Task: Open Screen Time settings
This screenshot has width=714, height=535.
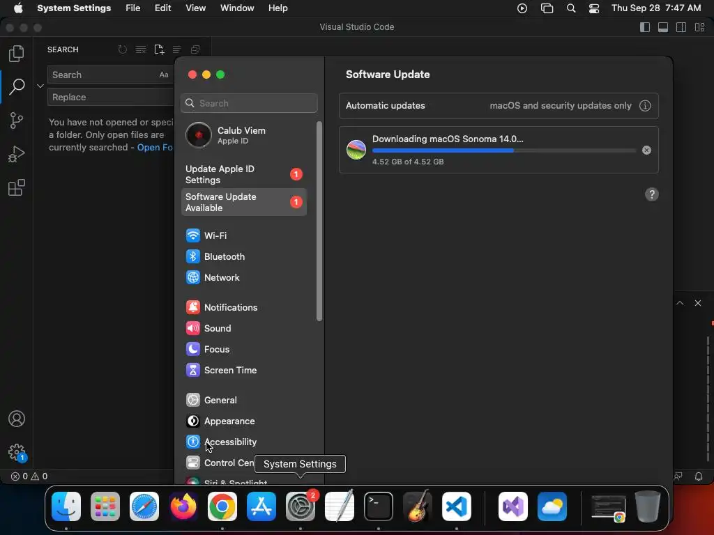Action: pyautogui.click(x=244, y=371)
